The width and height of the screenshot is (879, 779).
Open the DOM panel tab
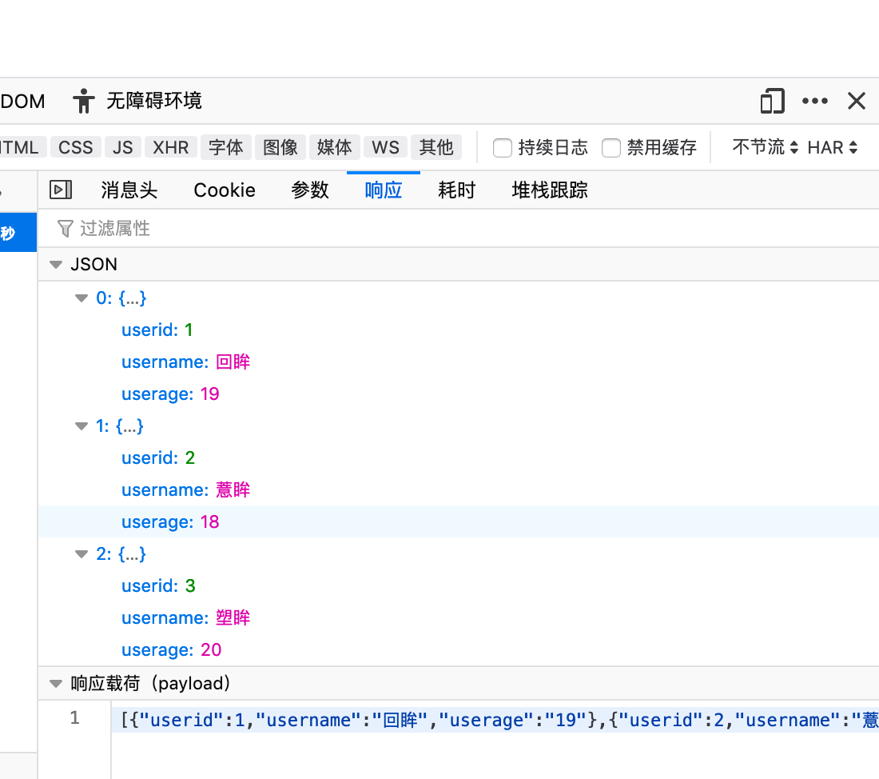(x=22, y=101)
